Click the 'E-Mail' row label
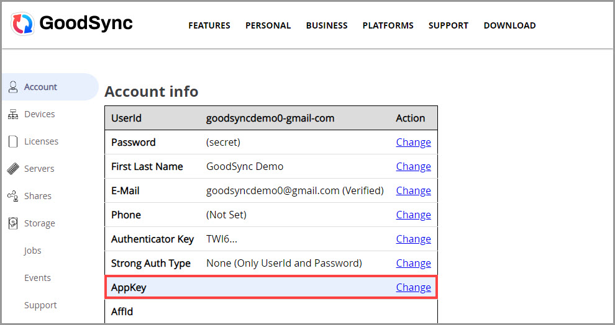The width and height of the screenshot is (615, 325). coord(125,190)
